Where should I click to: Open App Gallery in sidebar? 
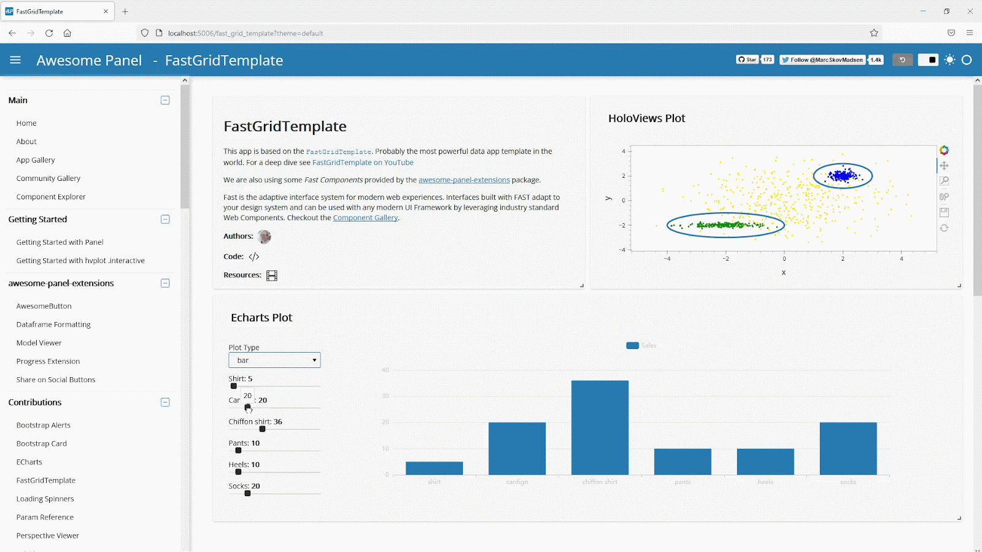[x=36, y=160]
